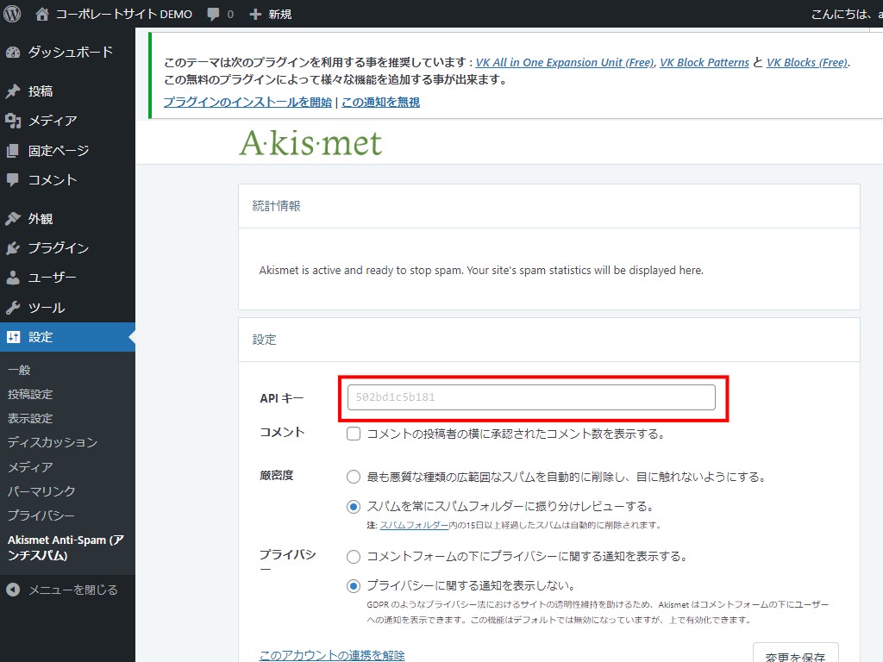The height and width of the screenshot is (662, 883).
Task: Click the WordPress logo icon
Action: (x=12, y=14)
